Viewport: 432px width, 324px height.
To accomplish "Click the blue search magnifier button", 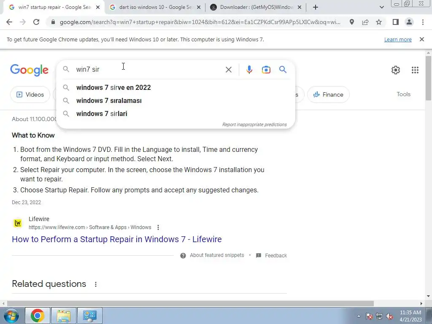I will [x=283, y=70].
